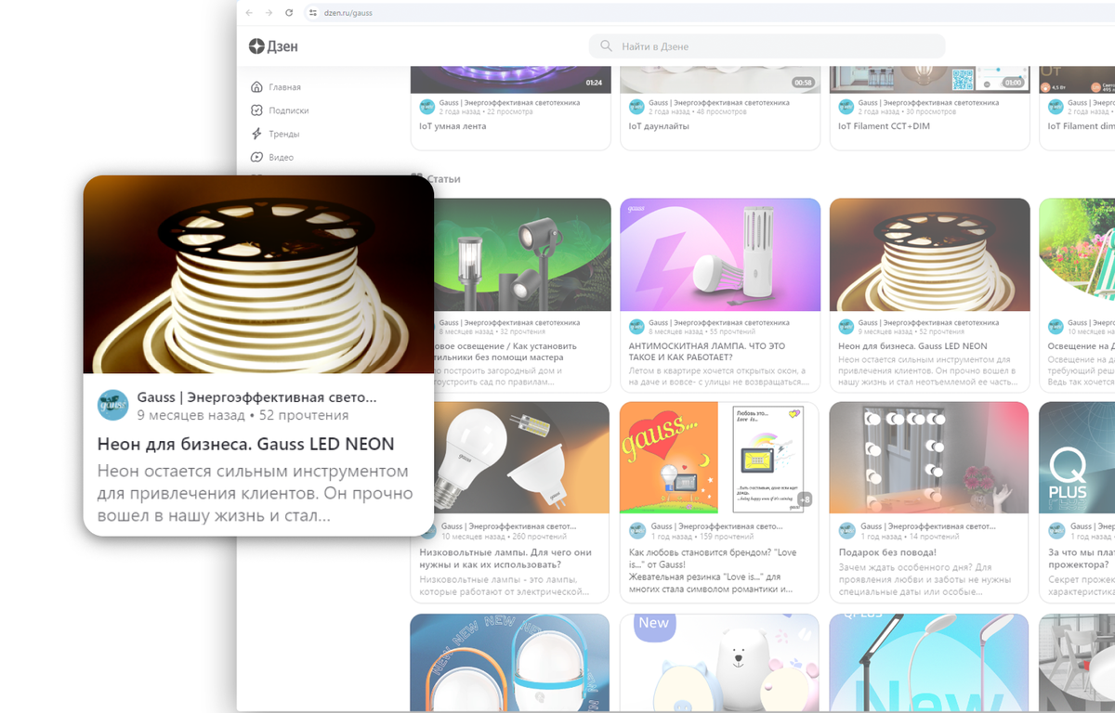Click Gauss avatar on IoT Filament CCT+DIM card
1115x713 pixels.
point(846,107)
